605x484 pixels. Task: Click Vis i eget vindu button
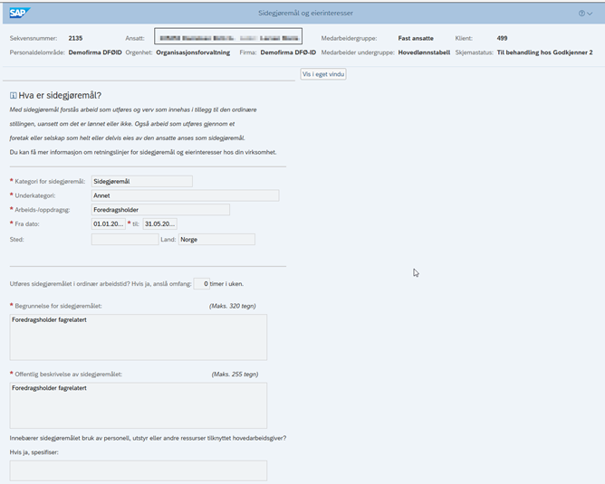pos(323,74)
